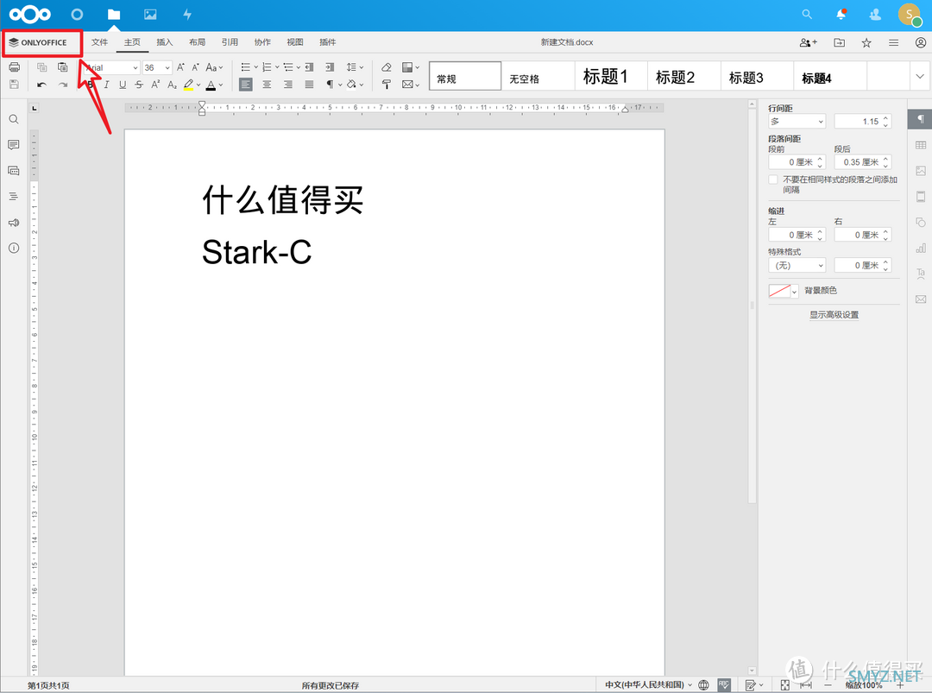
Task: Switch to the 引用 tab
Action: coord(230,42)
